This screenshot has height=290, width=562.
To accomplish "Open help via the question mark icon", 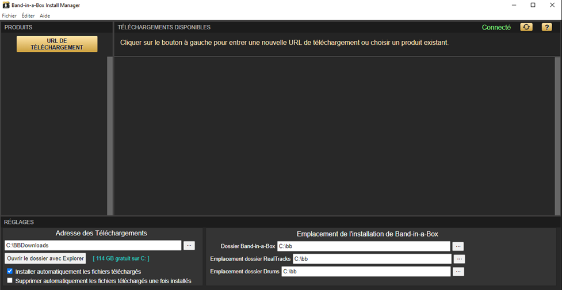I will point(546,27).
